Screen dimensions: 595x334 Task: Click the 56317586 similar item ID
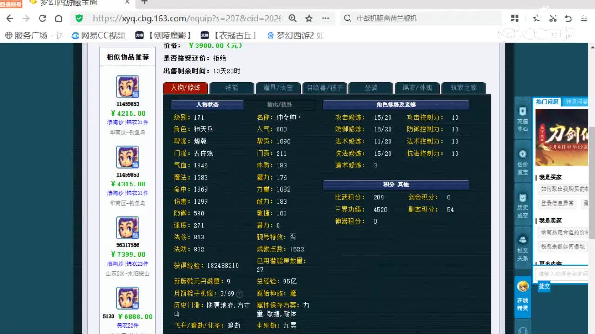click(x=127, y=245)
